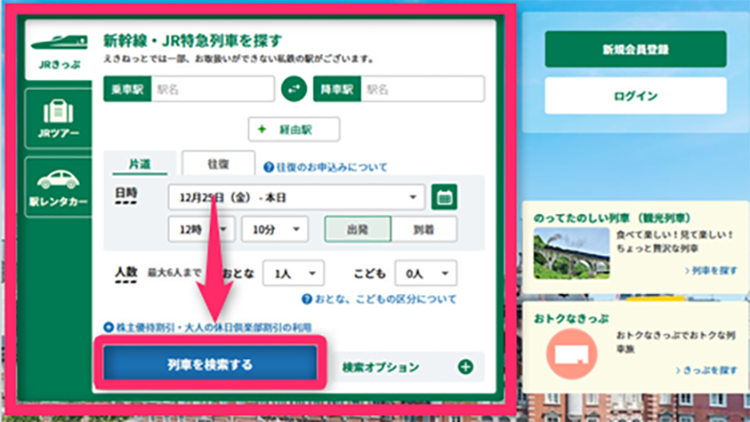Open the おとな 1人 dropdown
Viewport: 750px width, 422px height.
(294, 274)
